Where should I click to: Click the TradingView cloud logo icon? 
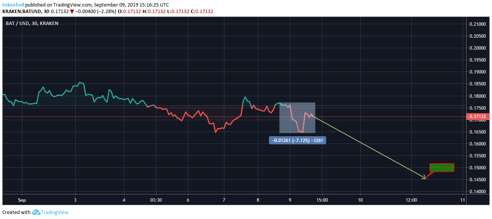pos(36,212)
